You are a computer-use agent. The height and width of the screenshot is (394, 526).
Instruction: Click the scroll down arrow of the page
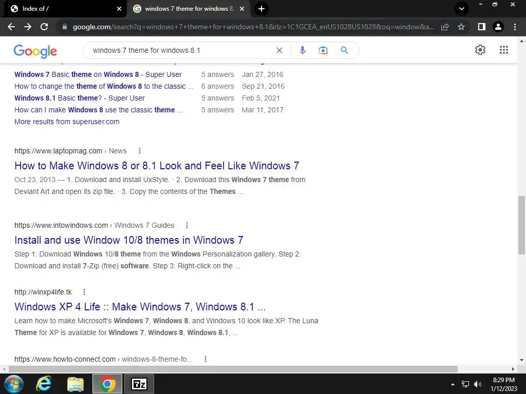(x=521, y=361)
